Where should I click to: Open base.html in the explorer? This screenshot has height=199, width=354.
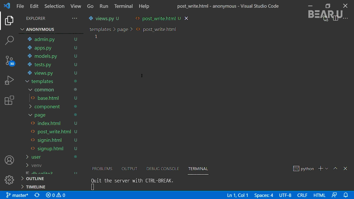click(48, 98)
